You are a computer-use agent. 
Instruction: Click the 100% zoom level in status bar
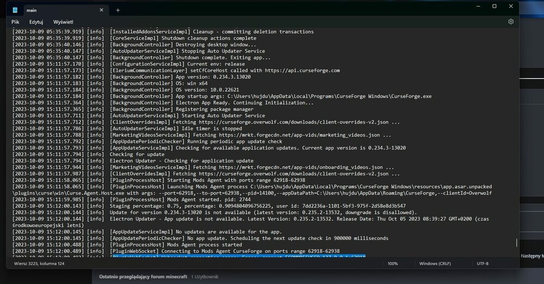point(393,263)
